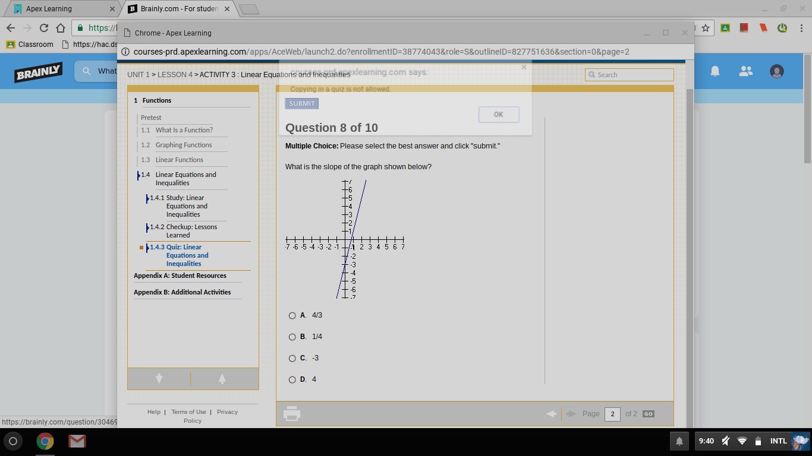The width and height of the screenshot is (812, 456).
Task: Go to previous quiz page arrow
Action: [x=551, y=414]
